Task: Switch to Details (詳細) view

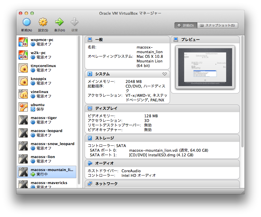Action: point(186,25)
